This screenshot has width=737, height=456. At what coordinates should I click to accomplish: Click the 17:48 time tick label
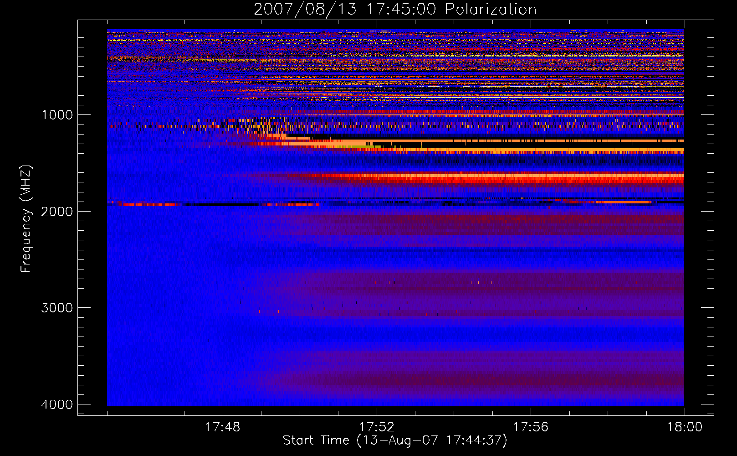(222, 427)
